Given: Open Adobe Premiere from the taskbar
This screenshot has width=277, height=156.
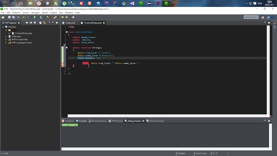Looking at the screenshot, I should pos(158,3).
